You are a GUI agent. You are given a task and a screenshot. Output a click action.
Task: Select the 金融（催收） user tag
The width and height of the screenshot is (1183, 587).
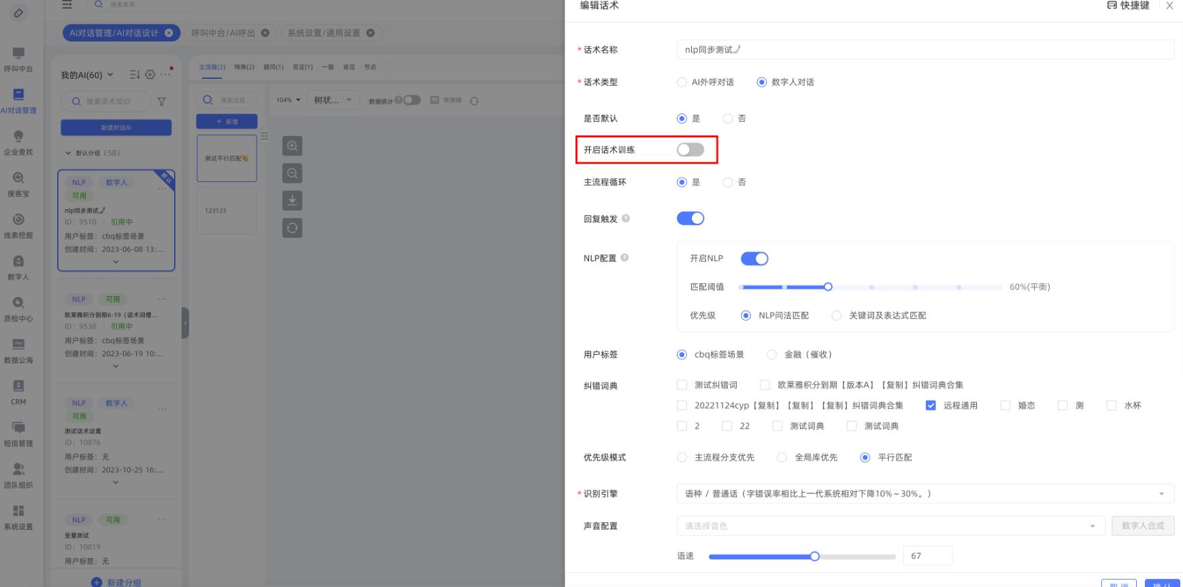click(x=771, y=355)
